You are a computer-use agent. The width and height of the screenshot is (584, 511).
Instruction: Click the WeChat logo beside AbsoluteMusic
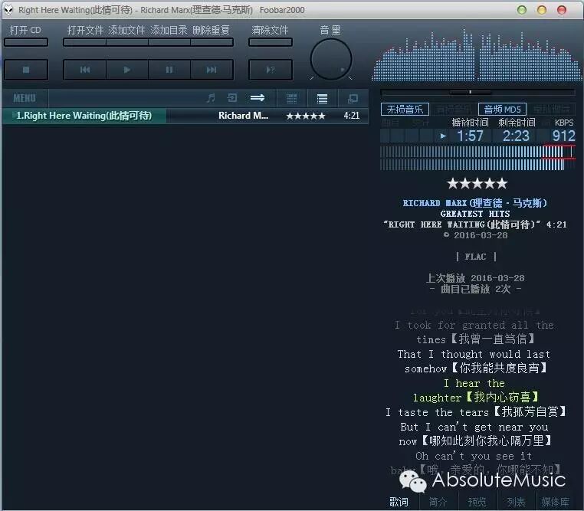pos(412,481)
